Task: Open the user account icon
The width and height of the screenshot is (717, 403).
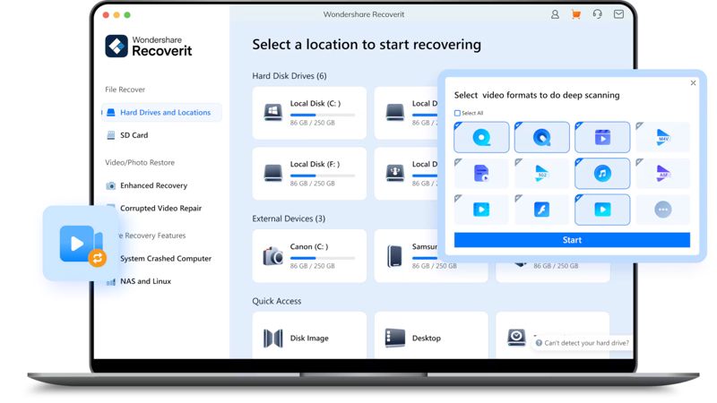Action: pos(555,14)
